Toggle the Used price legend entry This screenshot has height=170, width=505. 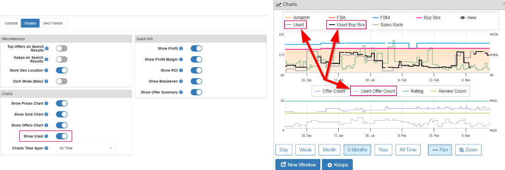(295, 24)
